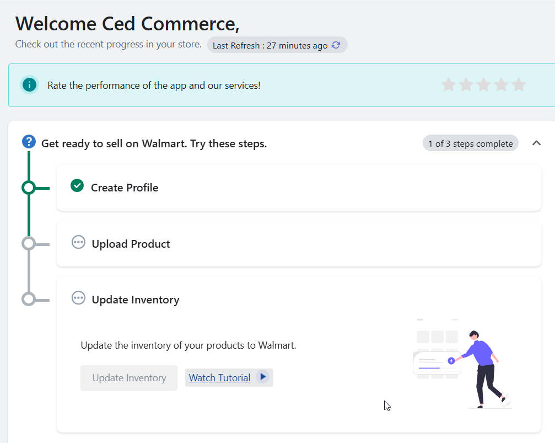
Task: Rate the app with the first star
Action: (449, 85)
